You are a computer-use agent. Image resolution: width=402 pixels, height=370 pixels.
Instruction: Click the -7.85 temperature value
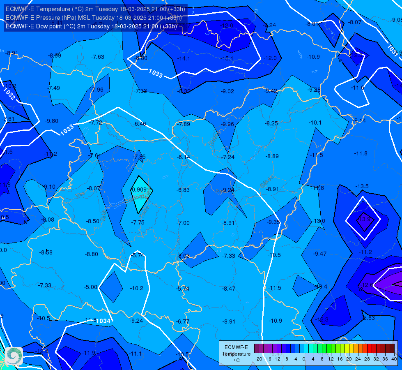click(139, 157)
